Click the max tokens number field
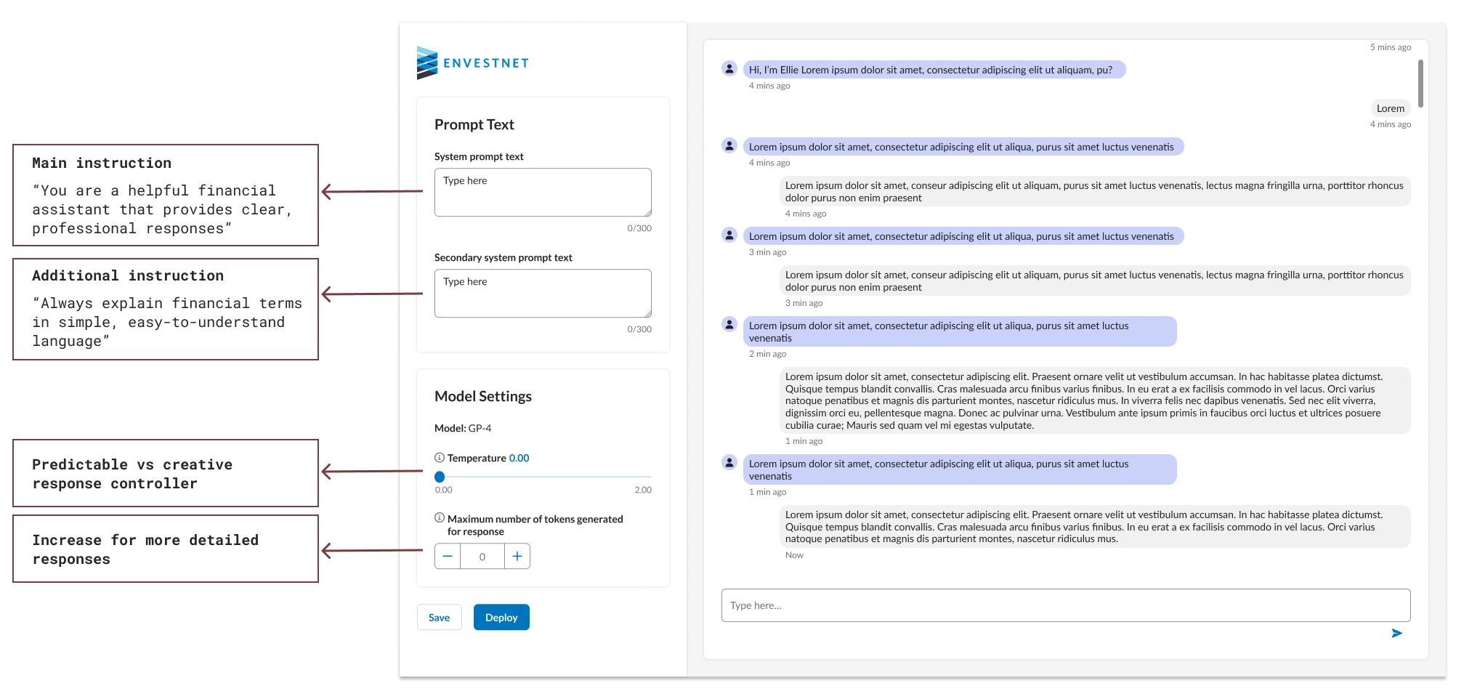Viewport: 1464px width, 694px height. click(482, 557)
